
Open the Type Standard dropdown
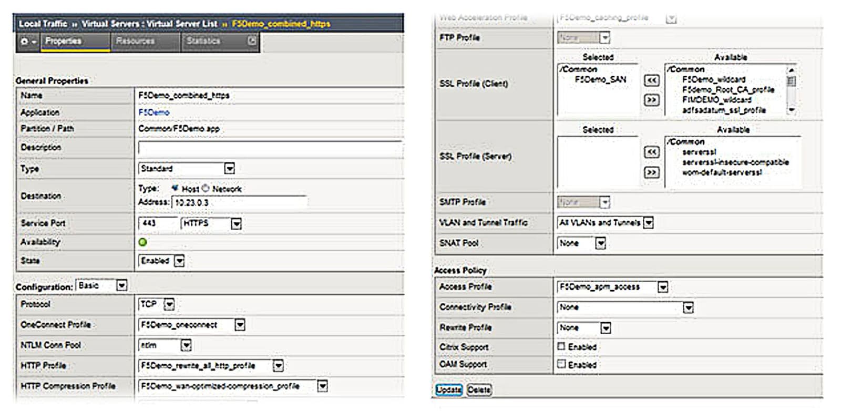(x=229, y=168)
